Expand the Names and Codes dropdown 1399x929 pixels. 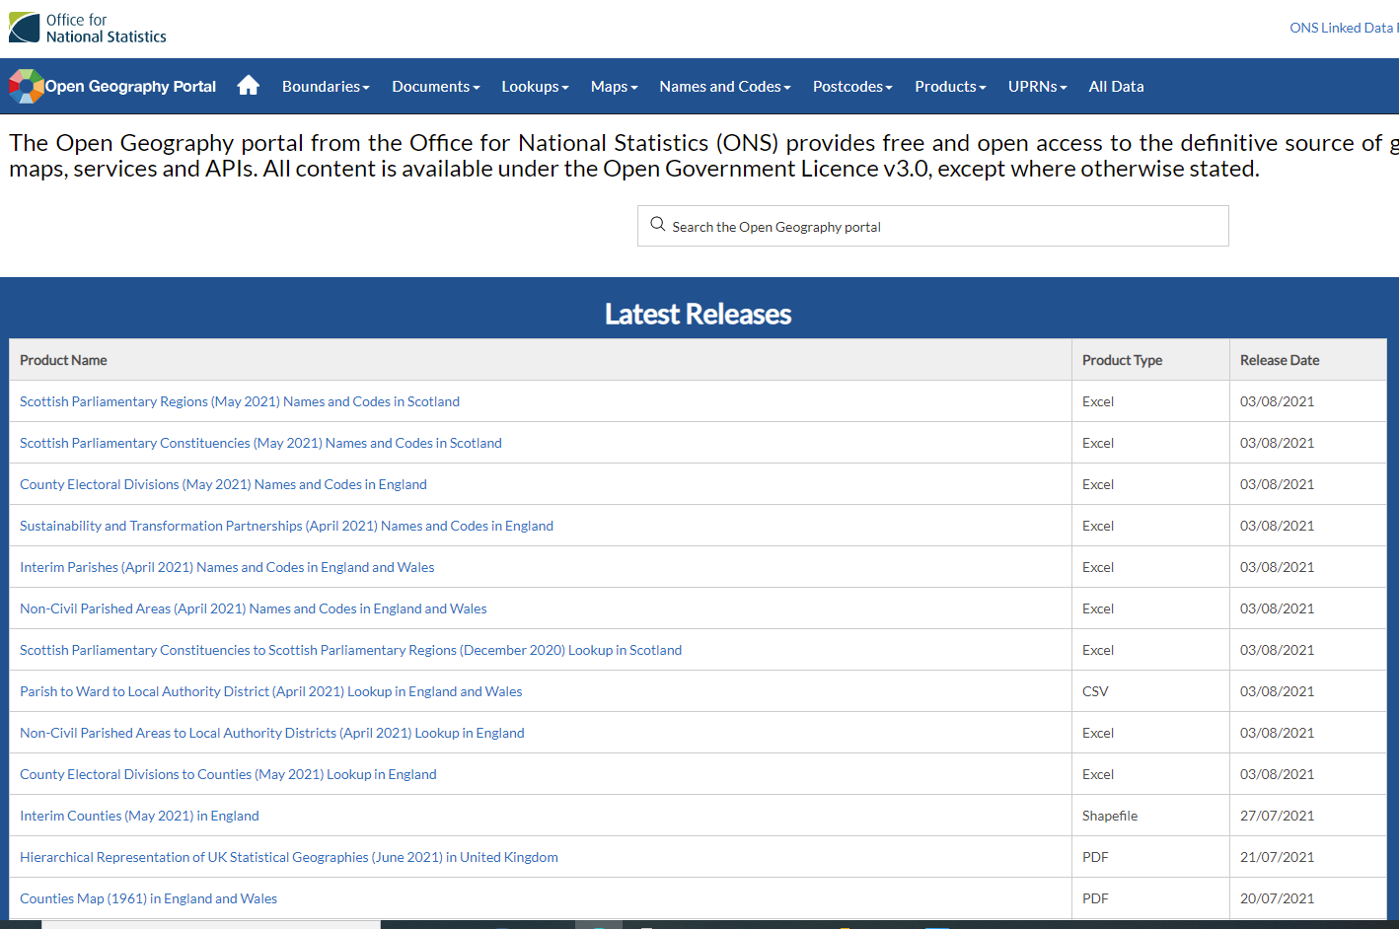[x=725, y=87]
